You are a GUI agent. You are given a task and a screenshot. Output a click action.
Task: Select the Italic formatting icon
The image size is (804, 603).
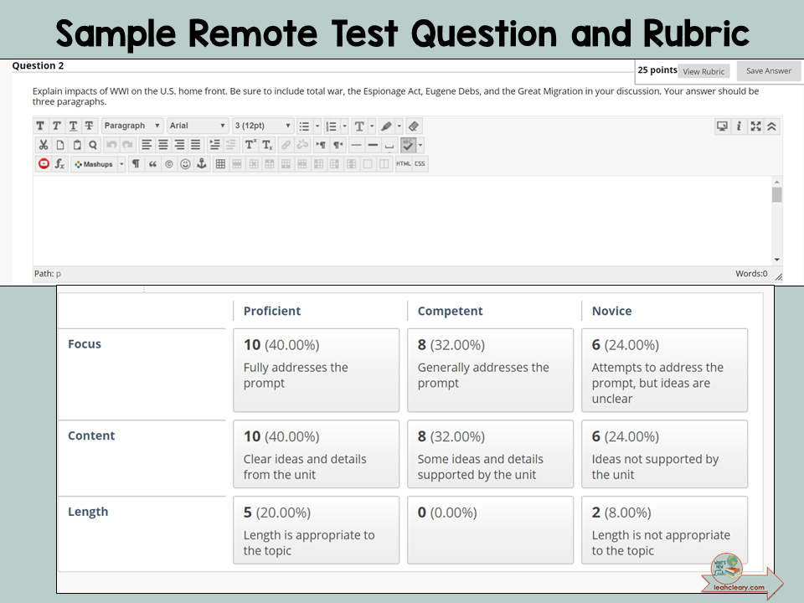click(x=57, y=126)
